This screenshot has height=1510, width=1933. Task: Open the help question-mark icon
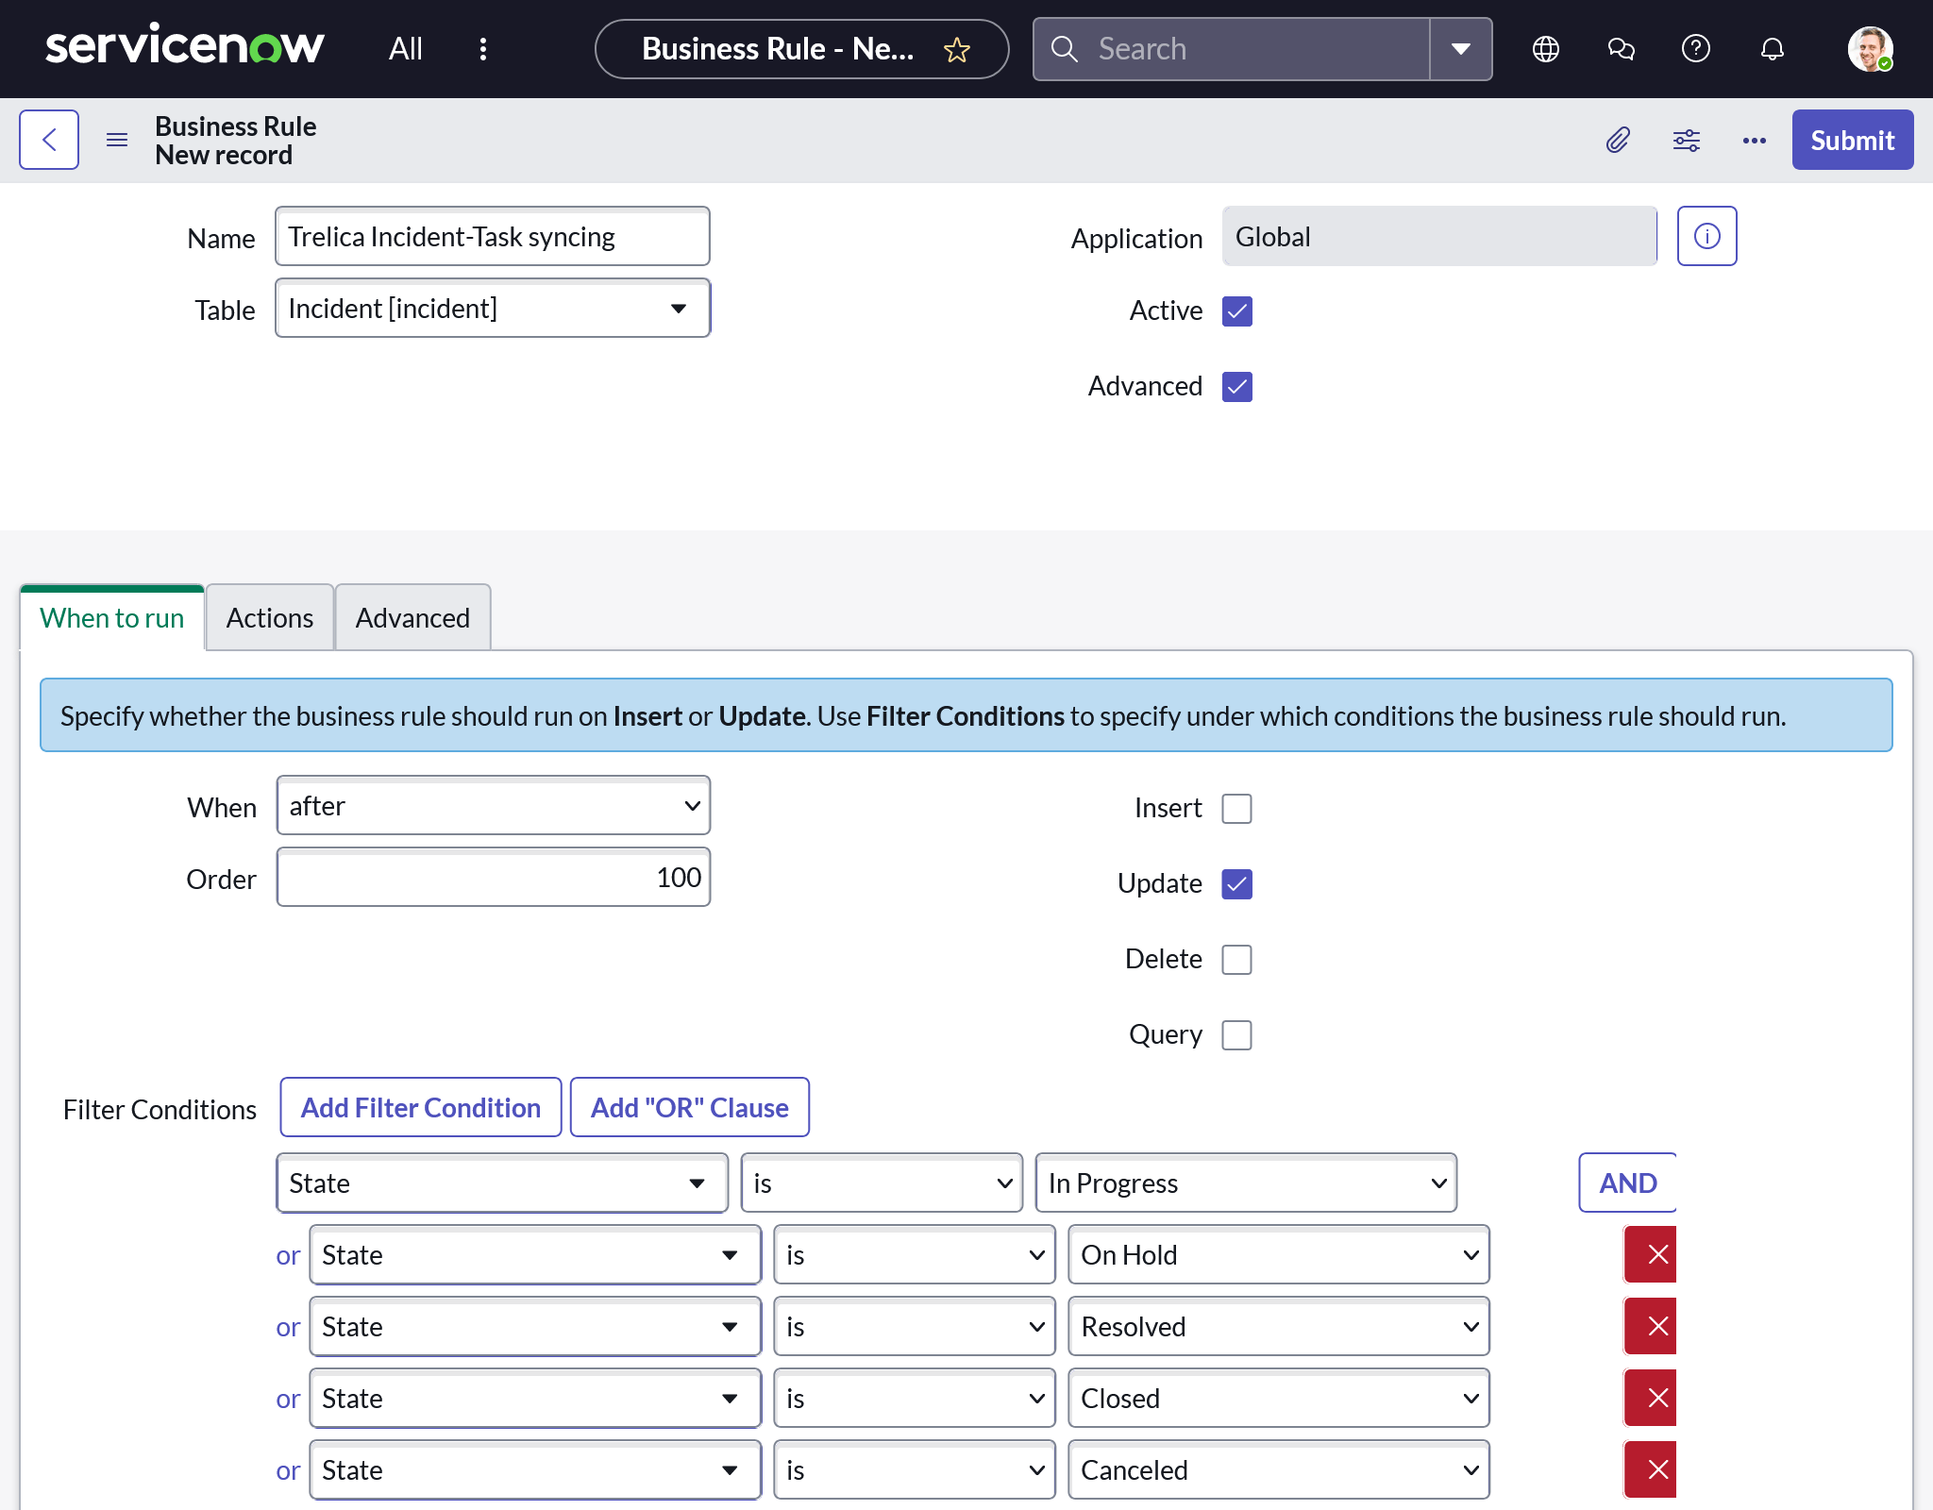tap(1696, 48)
